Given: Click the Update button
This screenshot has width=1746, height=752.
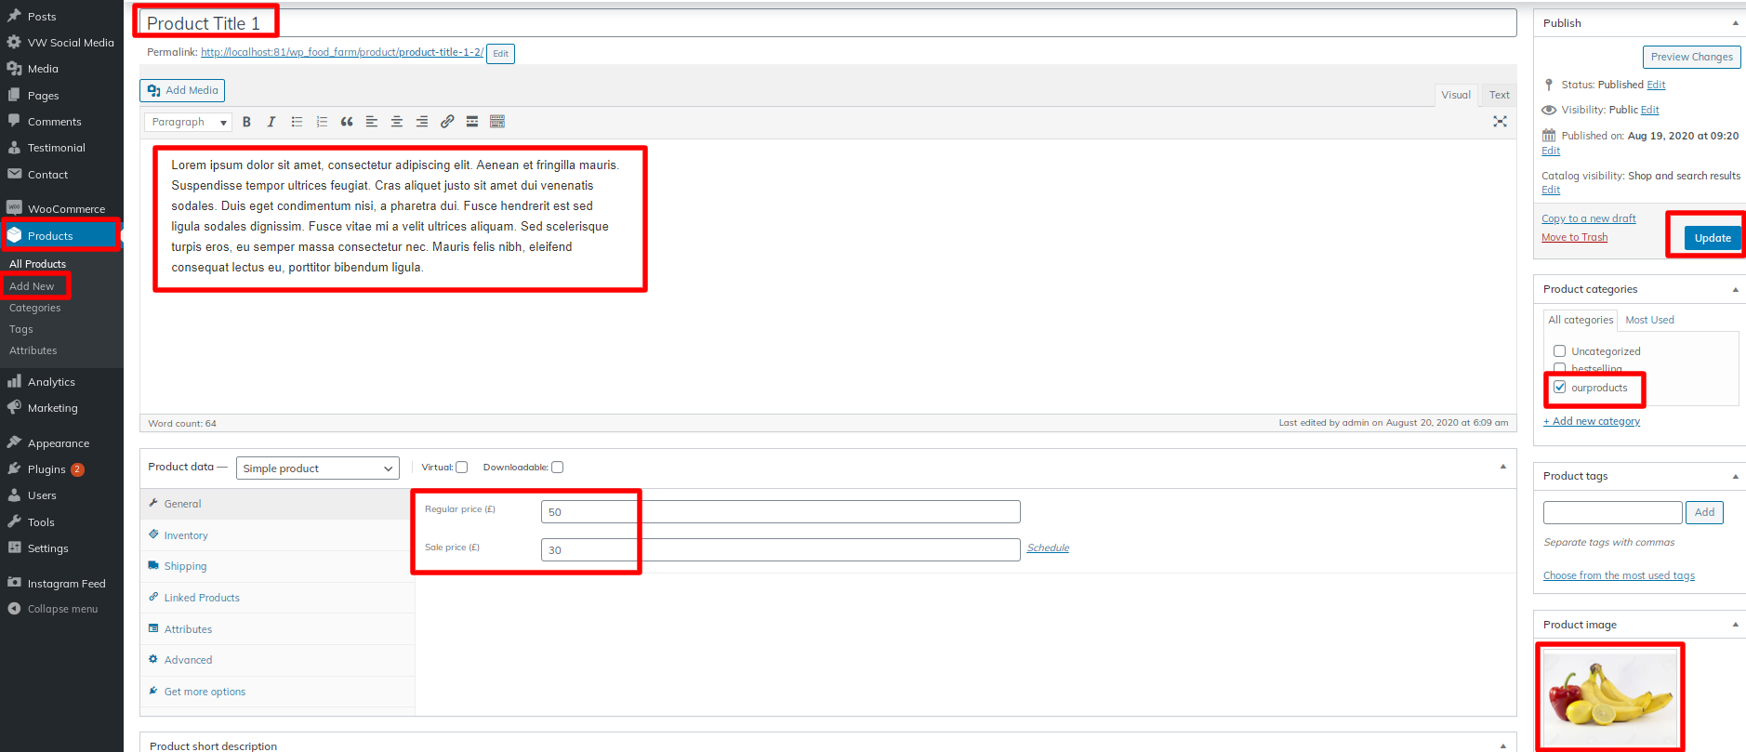Looking at the screenshot, I should pyautogui.click(x=1712, y=238).
